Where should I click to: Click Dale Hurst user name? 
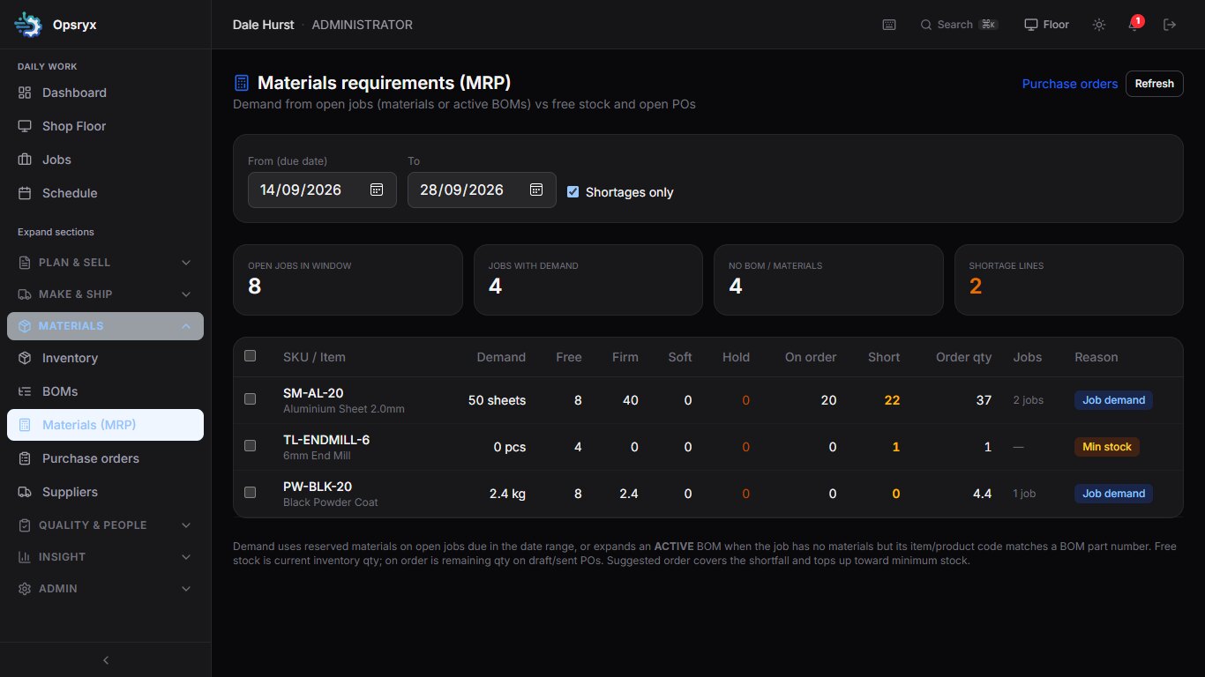tap(263, 25)
